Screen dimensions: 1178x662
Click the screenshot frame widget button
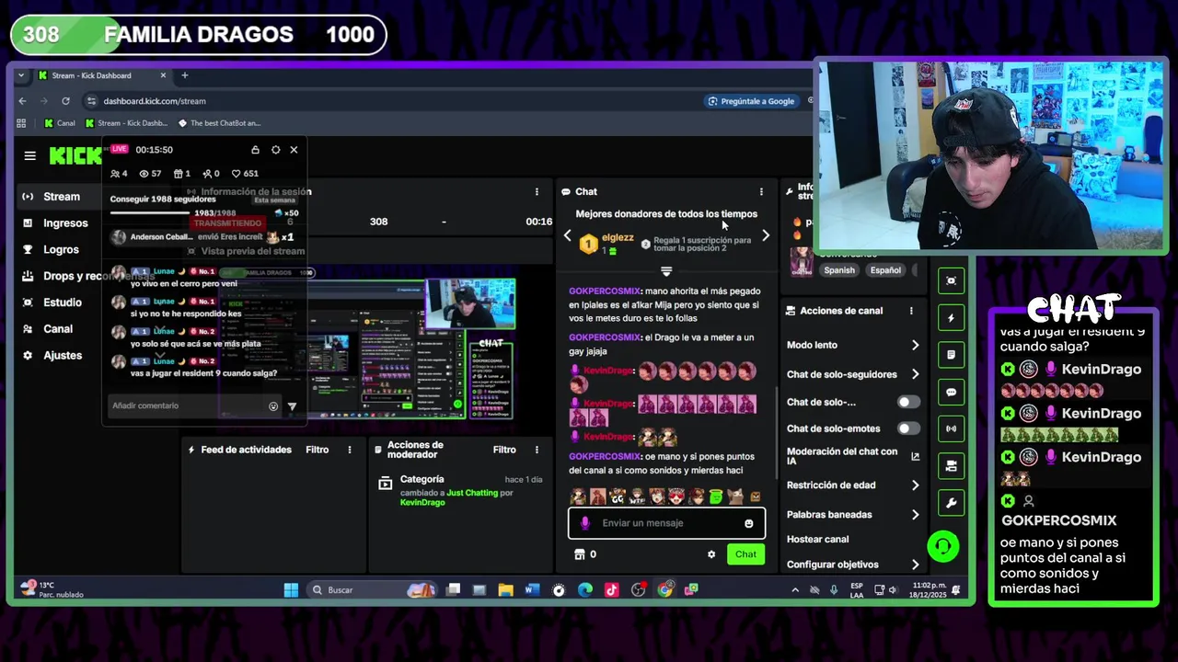(x=951, y=281)
